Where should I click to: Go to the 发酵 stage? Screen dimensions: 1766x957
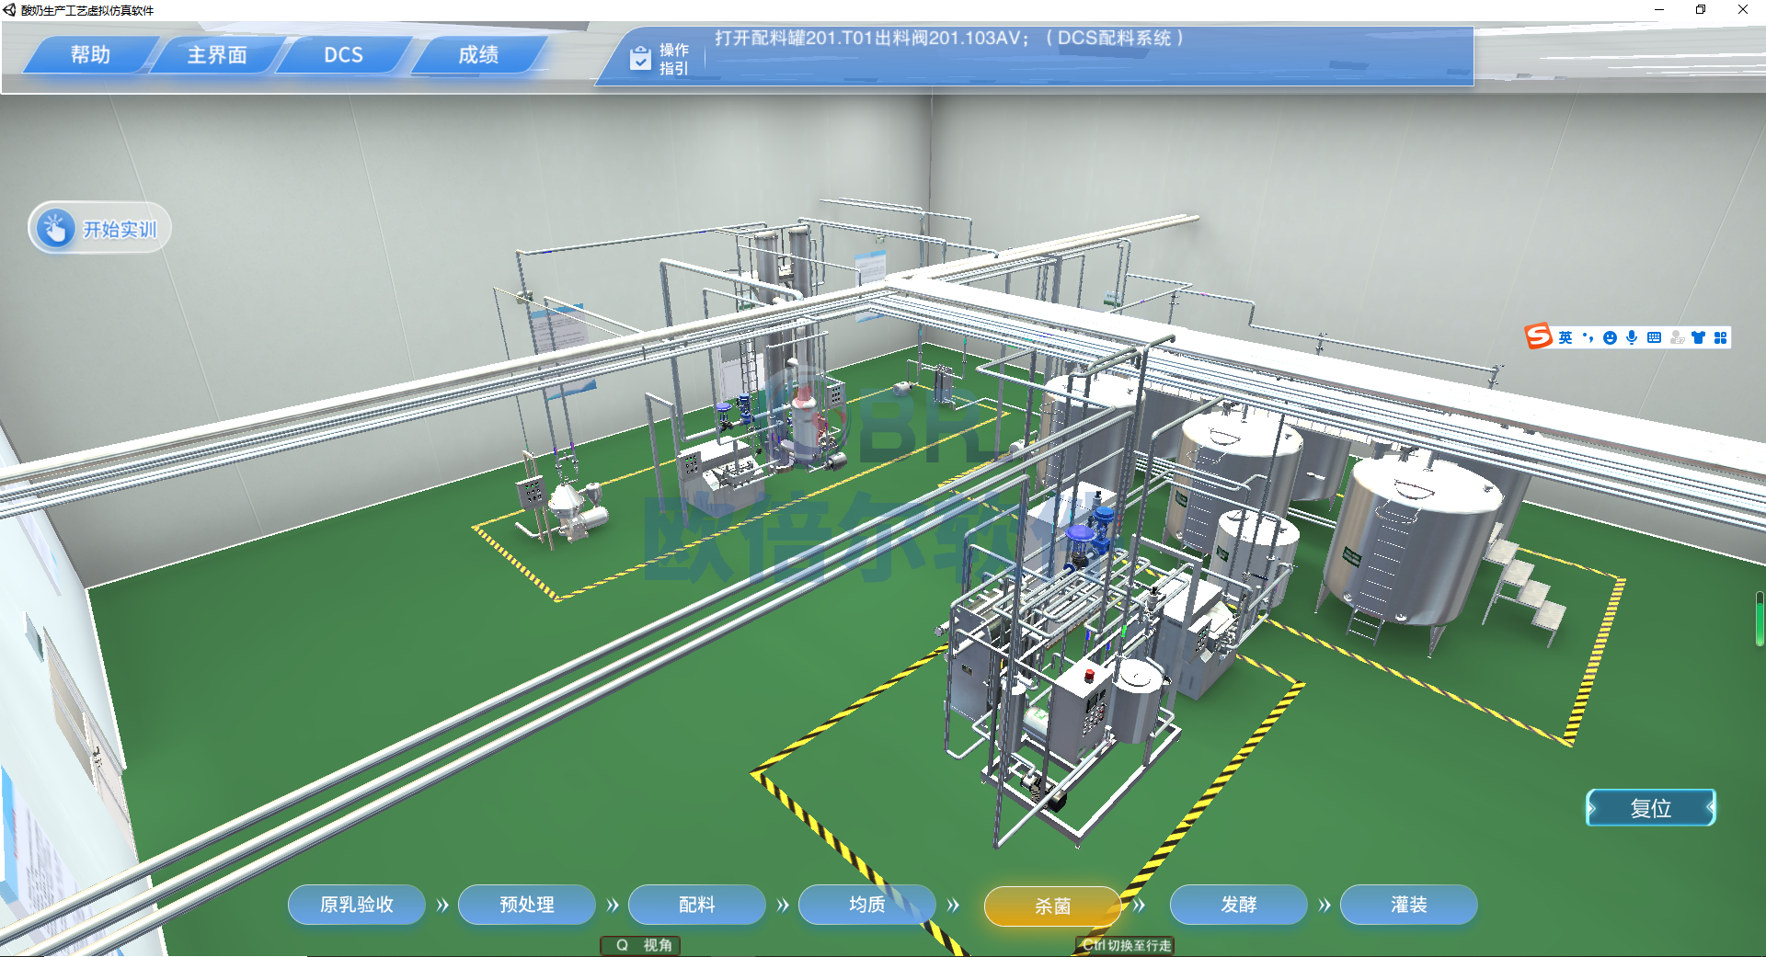point(1238,905)
